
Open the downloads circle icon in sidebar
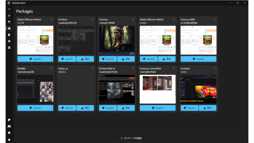point(9,133)
